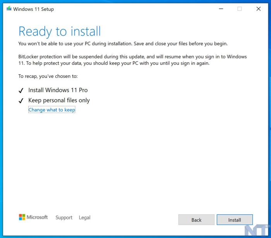
Task: Go back with the Back button
Action: click(x=196, y=220)
